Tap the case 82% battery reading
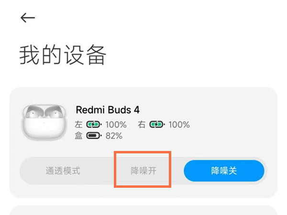Viewport: 287px width, 215px height. point(114,136)
